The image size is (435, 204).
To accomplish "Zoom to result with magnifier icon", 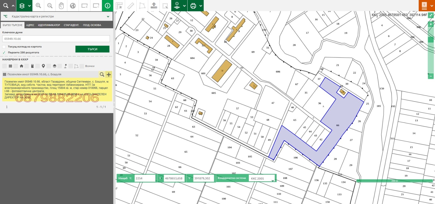I will [x=102, y=74].
